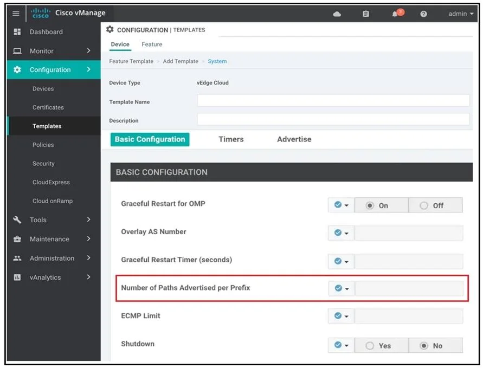The width and height of the screenshot is (483, 368).
Task: Select Yes for Shutdown
Action: [x=381, y=346]
